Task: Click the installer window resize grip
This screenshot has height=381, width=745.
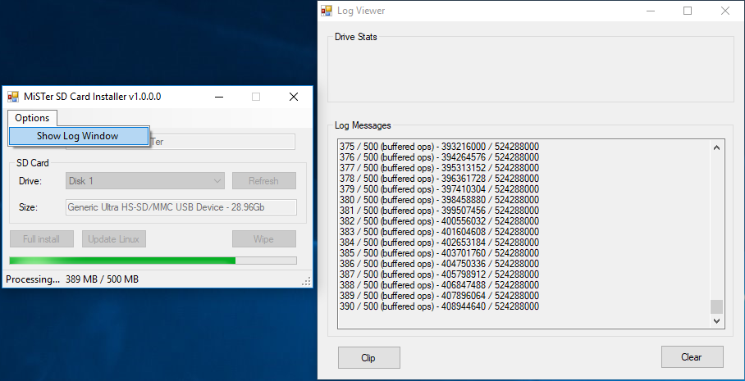Action: click(307, 282)
